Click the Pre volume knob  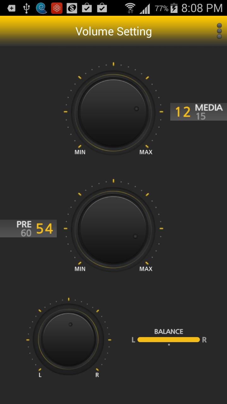[x=113, y=229]
